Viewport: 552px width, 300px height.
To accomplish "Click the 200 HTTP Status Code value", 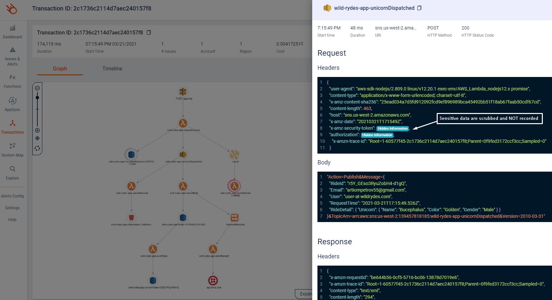I will pyautogui.click(x=465, y=28).
